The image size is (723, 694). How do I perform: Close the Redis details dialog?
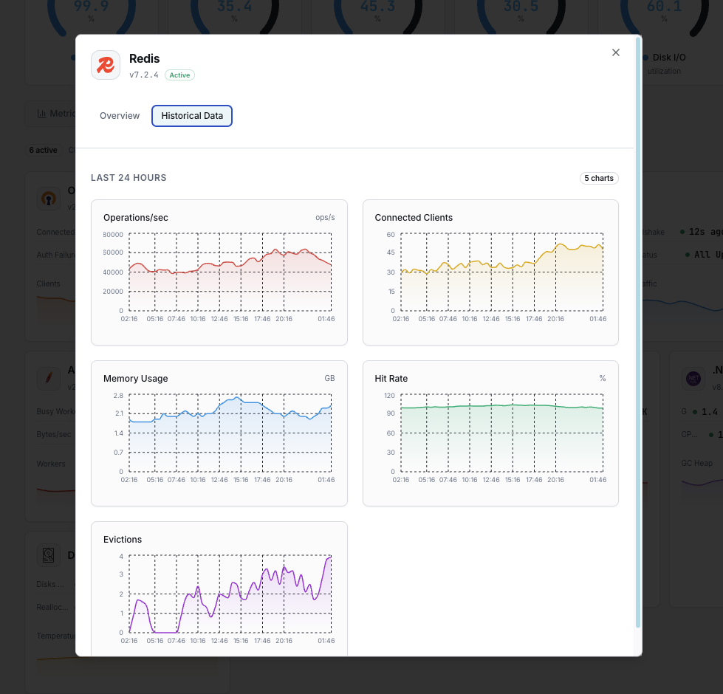pos(616,52)
